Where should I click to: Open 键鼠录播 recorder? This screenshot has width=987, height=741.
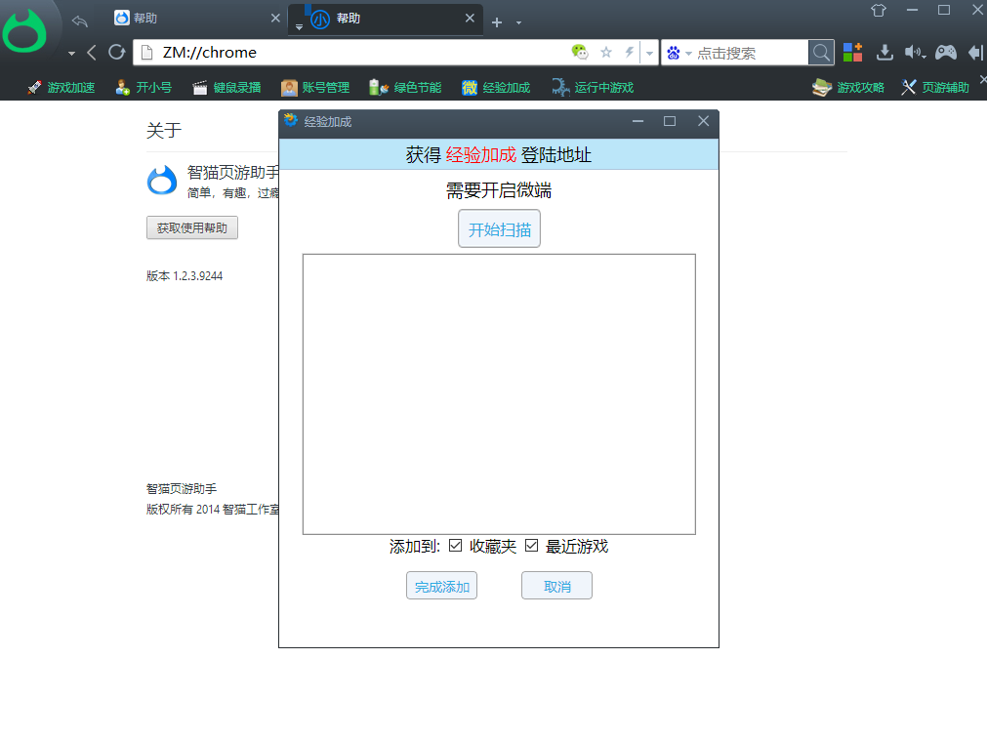coord(226,88)
